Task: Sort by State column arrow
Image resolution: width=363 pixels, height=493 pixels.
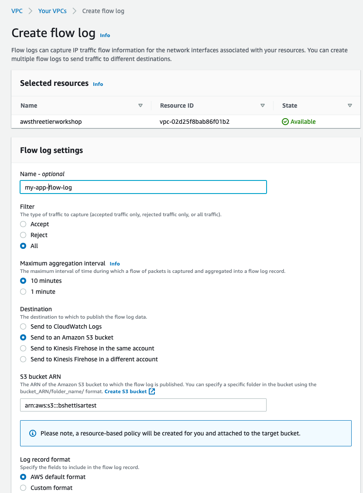Action: (350, 105)
